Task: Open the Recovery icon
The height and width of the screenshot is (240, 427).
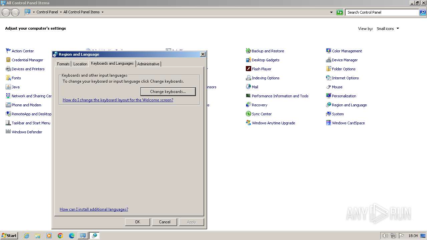Action: coord(248,105)
